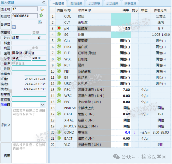Image resolution: width=172 pixels, height=164 pixels.
Task: Click the 质量 link label
Action: tap(4, 105)
